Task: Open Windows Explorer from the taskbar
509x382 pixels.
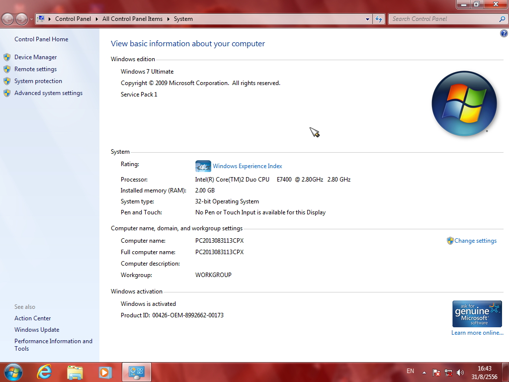Action: pyautogui.click(x=75, y=372)
